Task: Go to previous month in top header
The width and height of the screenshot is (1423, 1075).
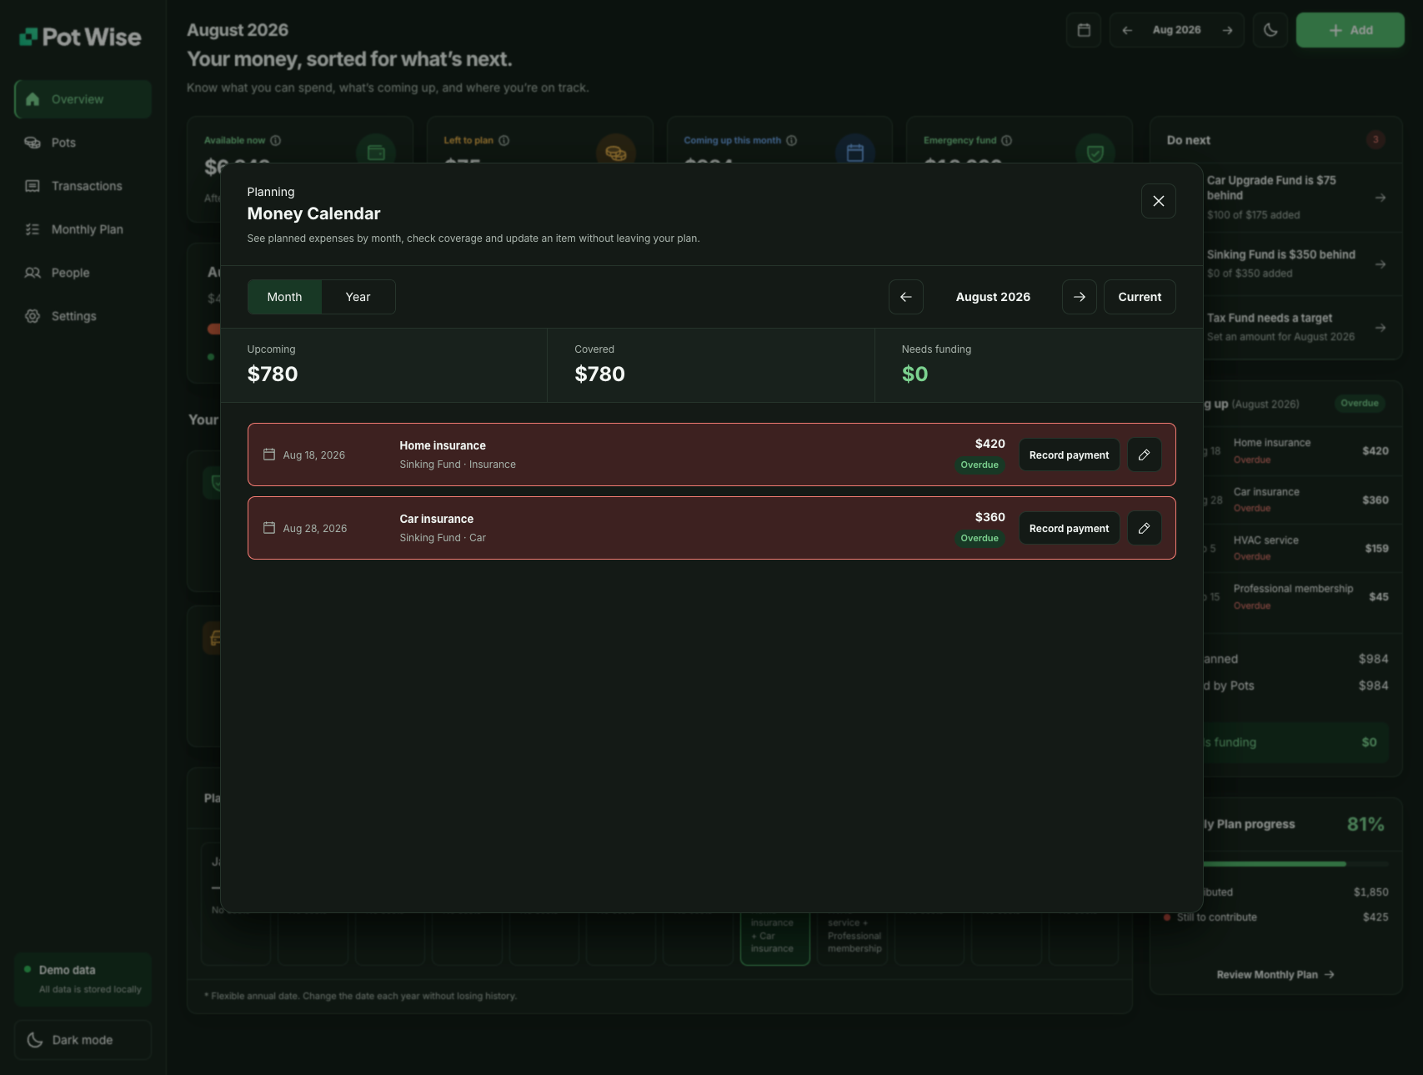Action: coord(1127,30)
